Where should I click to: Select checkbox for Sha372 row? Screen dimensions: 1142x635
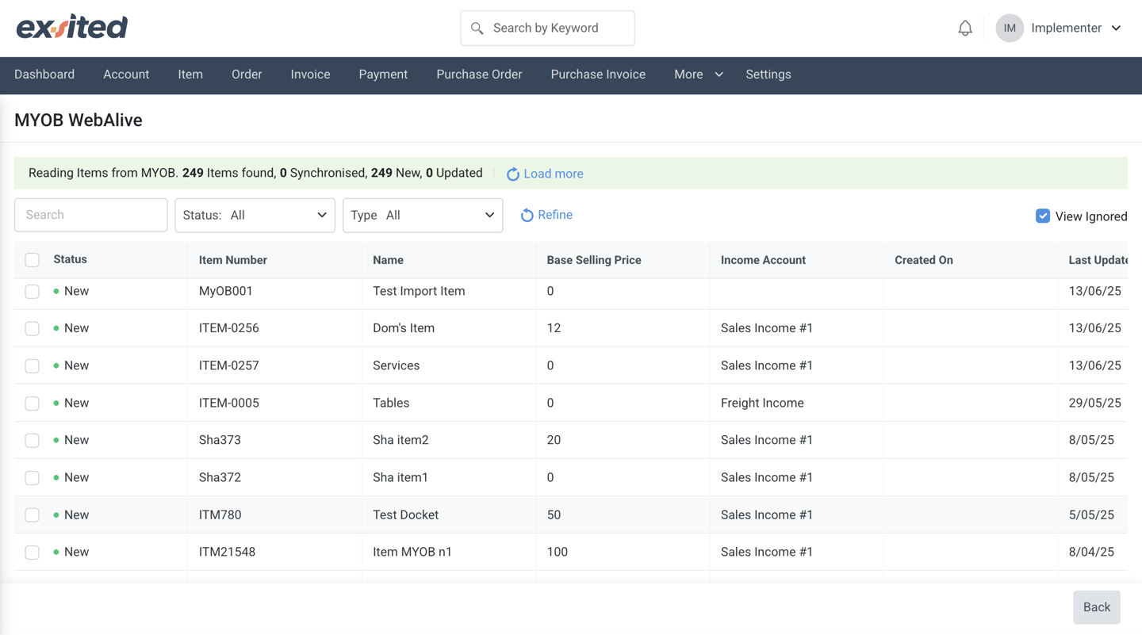32,477
